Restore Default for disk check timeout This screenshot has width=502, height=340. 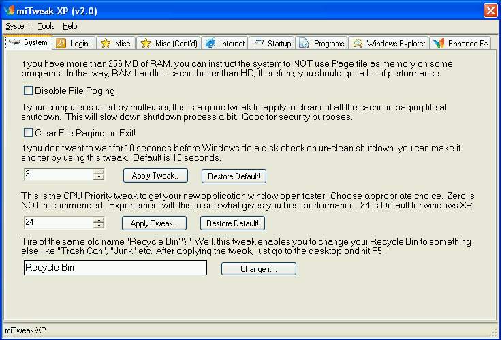point(234,176)
